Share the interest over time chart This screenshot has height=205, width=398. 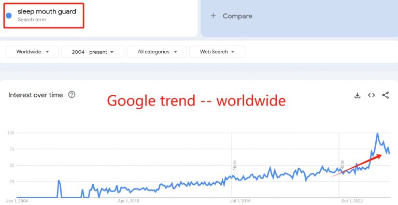click(386, 95)
